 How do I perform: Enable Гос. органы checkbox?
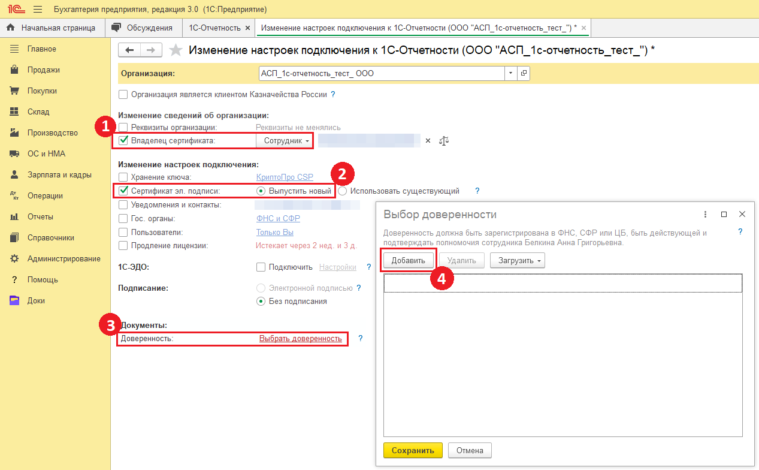(123, 218)
